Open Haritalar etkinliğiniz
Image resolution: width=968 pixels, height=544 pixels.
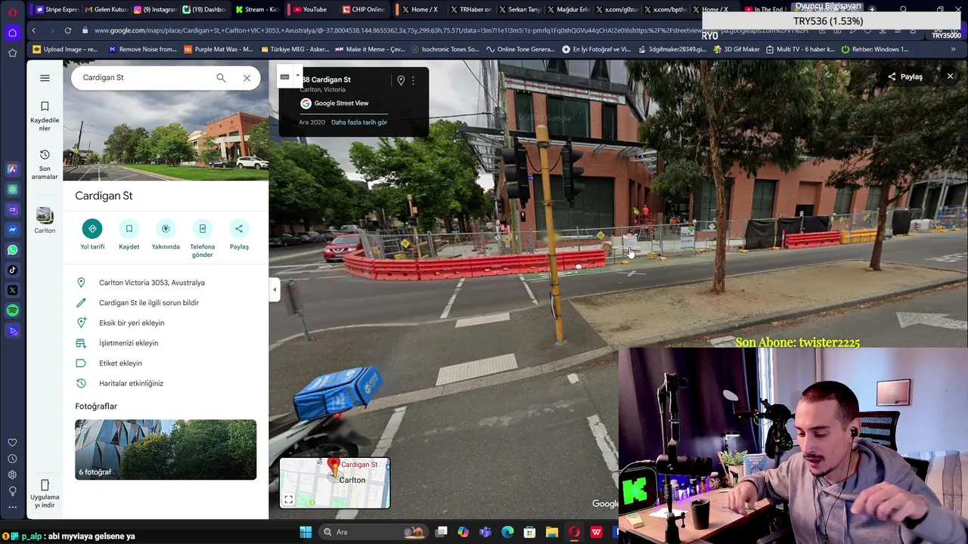(x=166, y=383)
